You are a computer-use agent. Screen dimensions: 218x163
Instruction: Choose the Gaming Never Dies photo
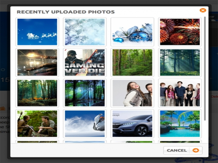(x=85, y=62)
